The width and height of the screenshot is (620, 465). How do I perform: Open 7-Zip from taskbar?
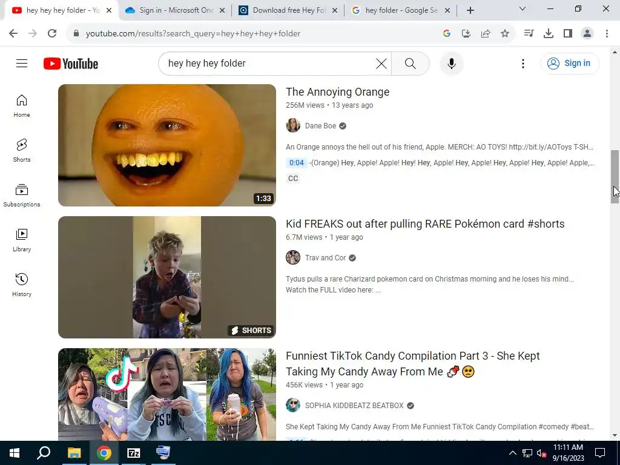click(x=133, y=453)
